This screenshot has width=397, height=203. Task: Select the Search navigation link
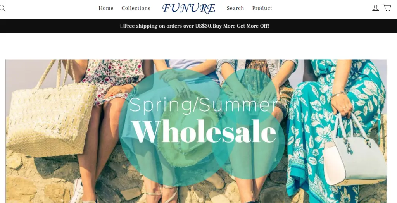click(x=235, y=8)
